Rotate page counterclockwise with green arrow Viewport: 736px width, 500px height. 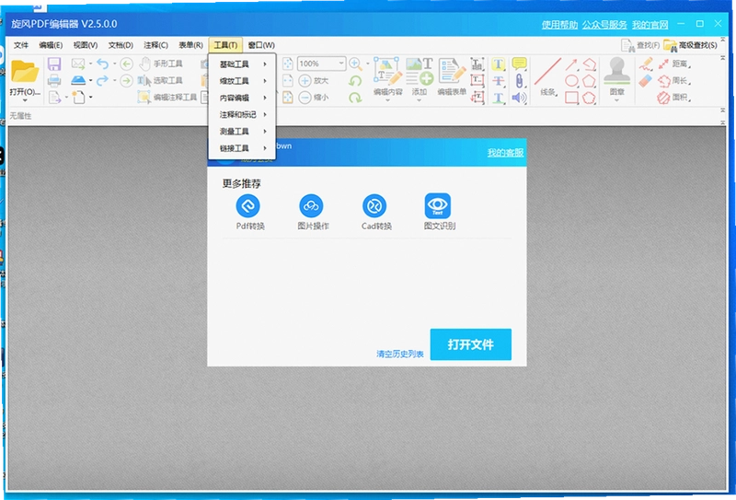click(355, 80)
